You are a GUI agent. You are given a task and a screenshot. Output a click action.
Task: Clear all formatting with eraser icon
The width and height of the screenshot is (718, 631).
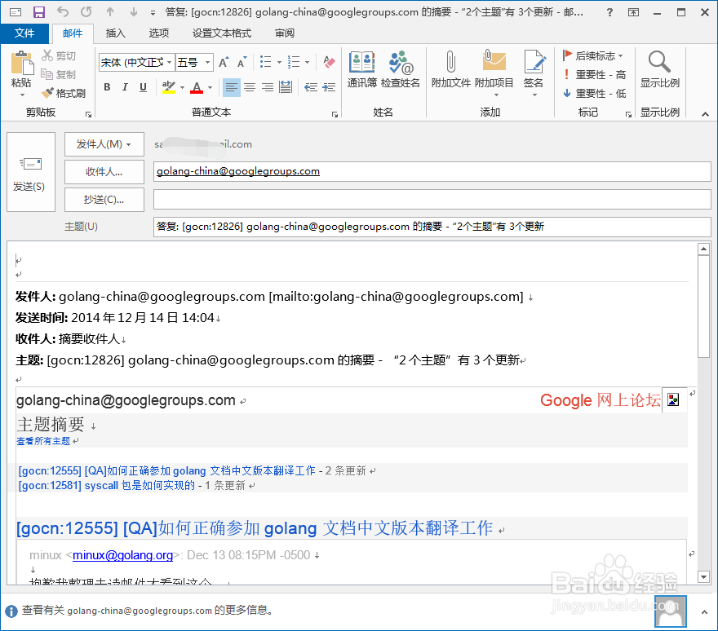[x=329, y=62]
